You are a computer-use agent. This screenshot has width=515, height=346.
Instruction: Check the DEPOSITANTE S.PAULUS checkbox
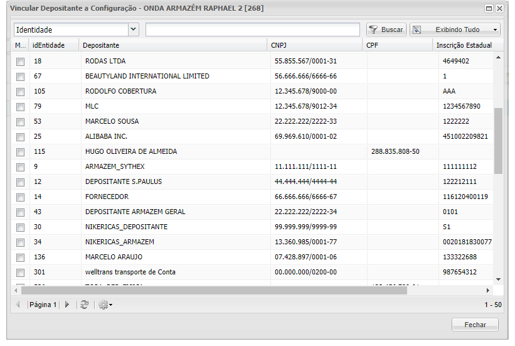point(20,182)
